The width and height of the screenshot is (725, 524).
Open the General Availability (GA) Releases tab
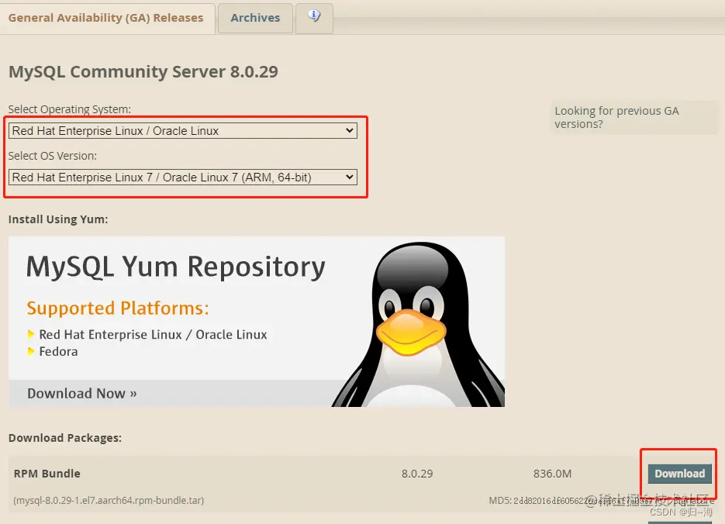point(105,18)
